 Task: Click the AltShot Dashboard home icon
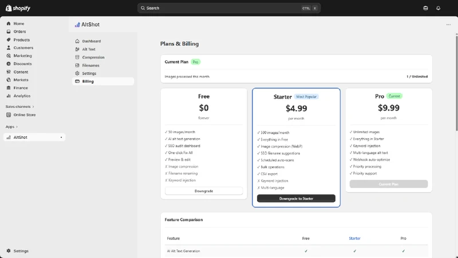(77, 41)
